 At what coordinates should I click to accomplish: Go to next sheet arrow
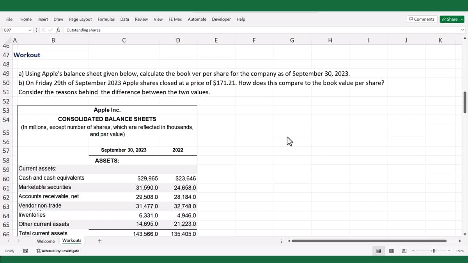pos(18,241)
